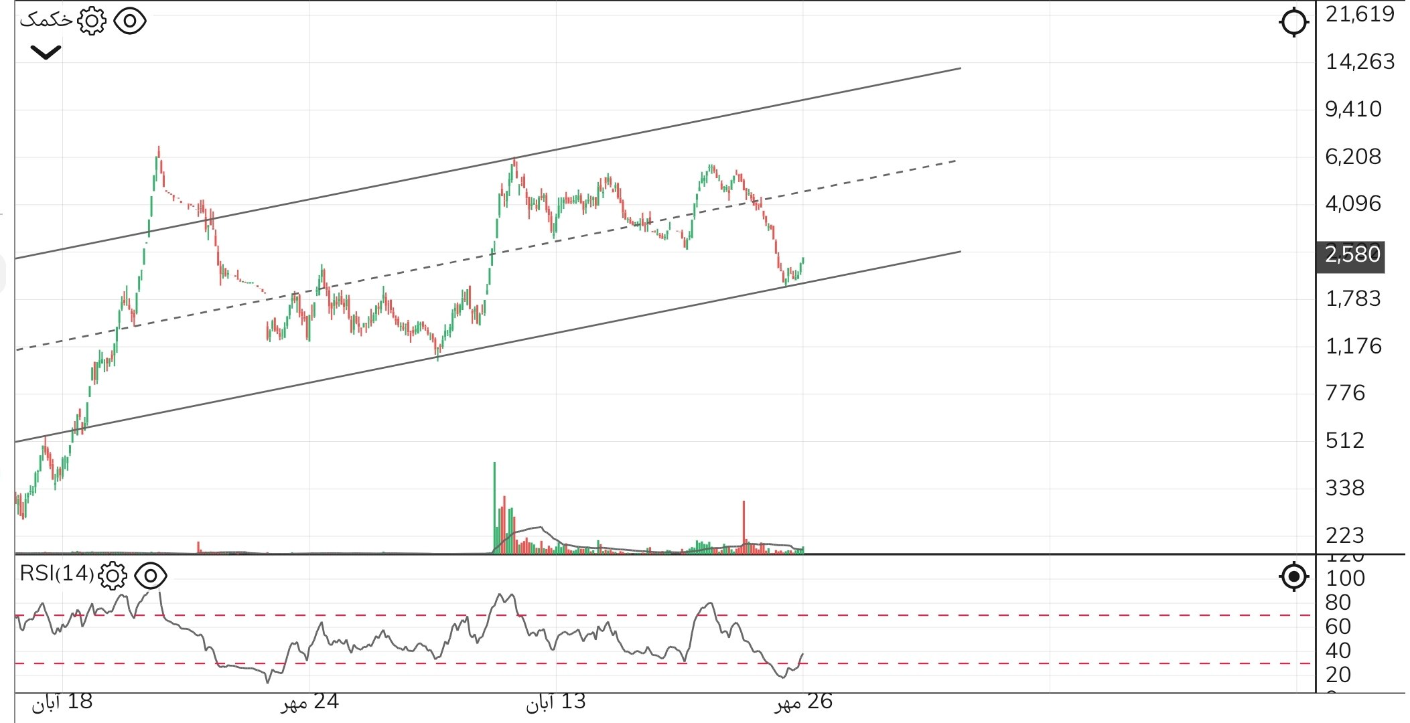Open the RSI(14) indicator settings gear
Viewport: 1410px width, 723px height.
point(112,575)
